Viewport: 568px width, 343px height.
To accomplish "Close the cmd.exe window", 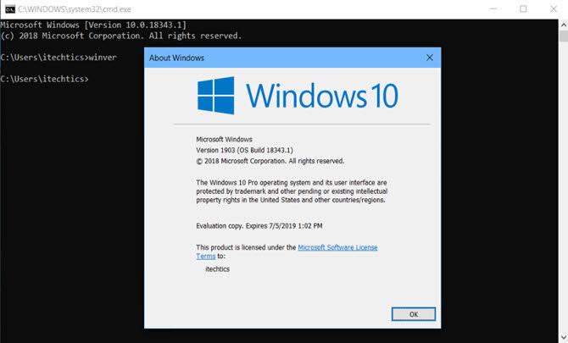I will coord(553,8).
